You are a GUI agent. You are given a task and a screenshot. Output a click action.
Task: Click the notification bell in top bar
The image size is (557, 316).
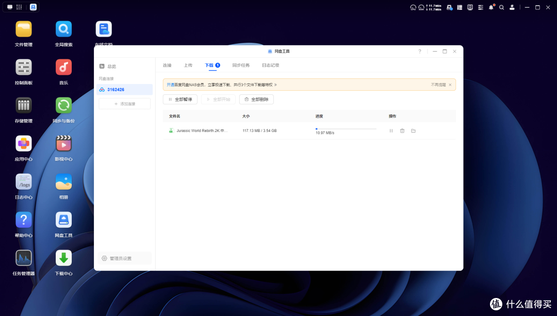click(491, 7)
